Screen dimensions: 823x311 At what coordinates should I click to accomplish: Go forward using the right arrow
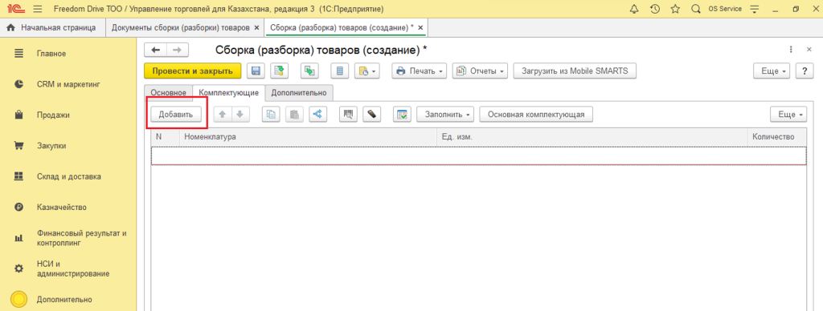178,50
